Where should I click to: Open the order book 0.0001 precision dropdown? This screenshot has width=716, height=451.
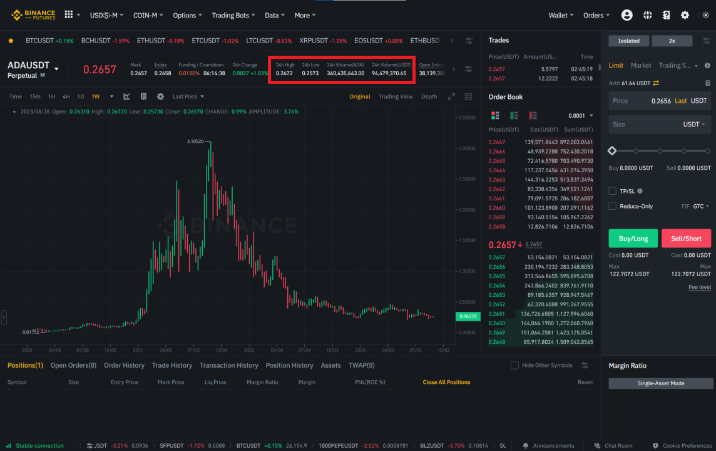click(x=580, y=116)
